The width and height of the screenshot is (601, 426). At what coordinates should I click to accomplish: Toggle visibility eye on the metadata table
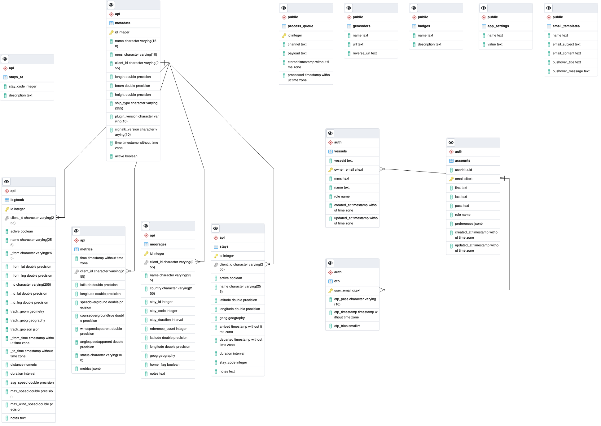click(x=111, y=5)
